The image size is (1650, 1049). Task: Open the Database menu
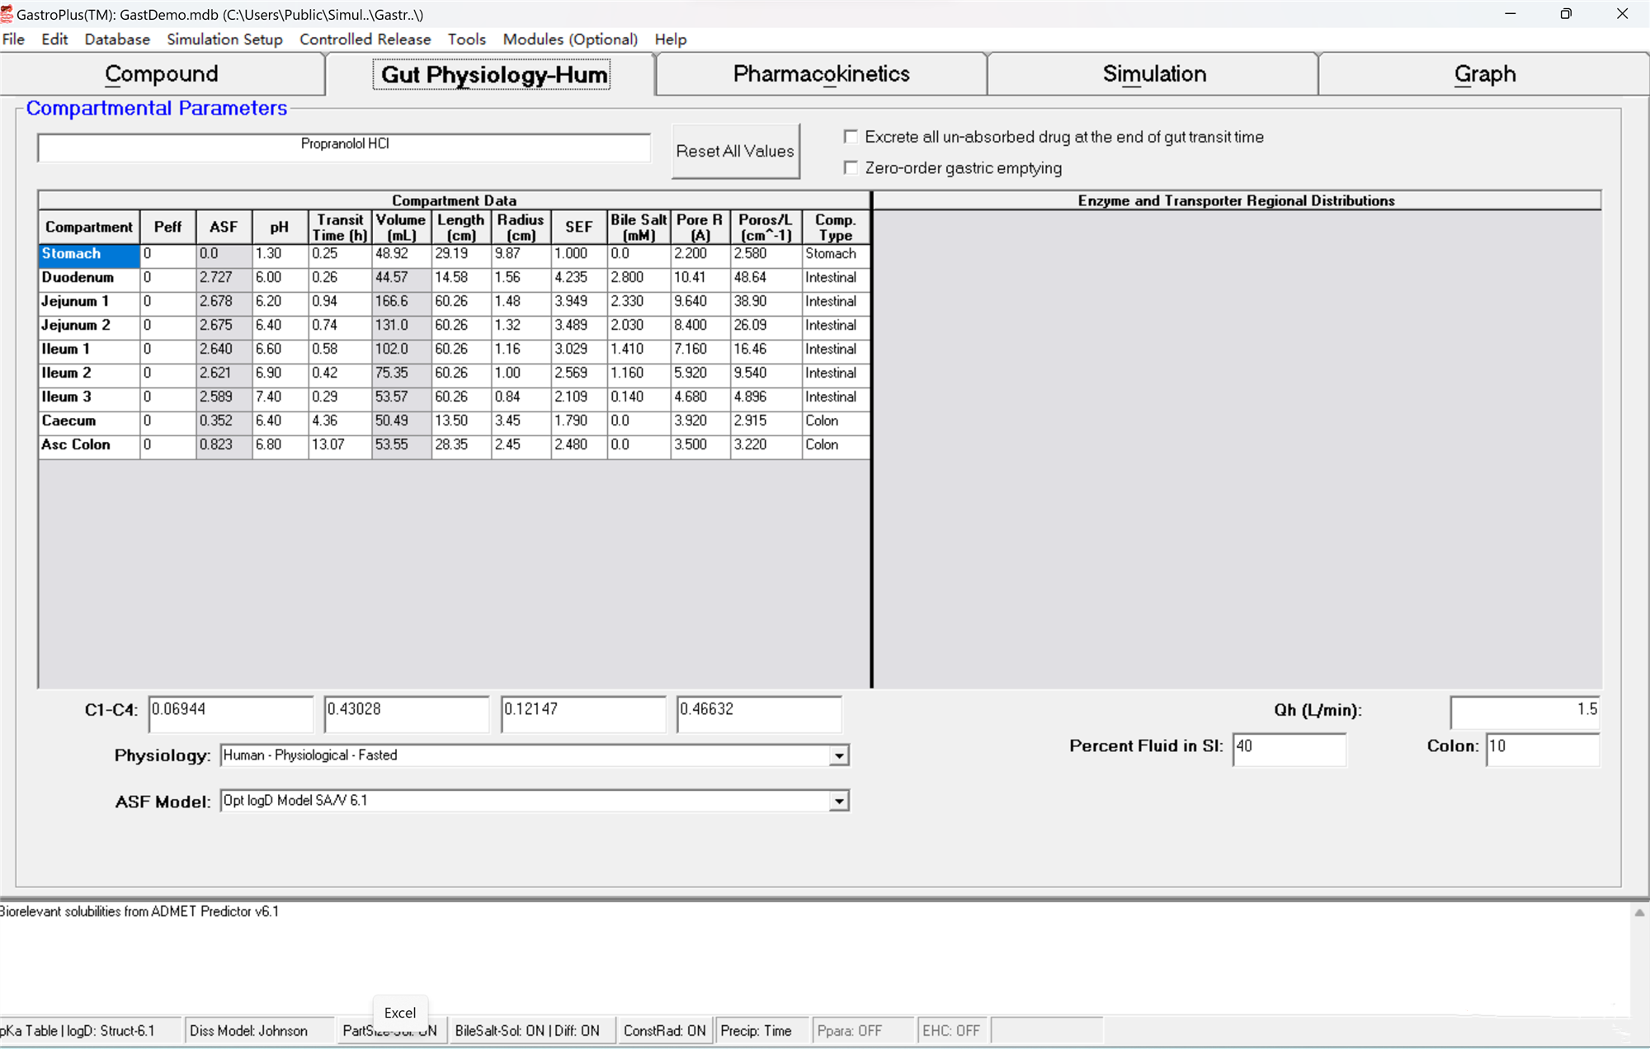click(117, 40)
